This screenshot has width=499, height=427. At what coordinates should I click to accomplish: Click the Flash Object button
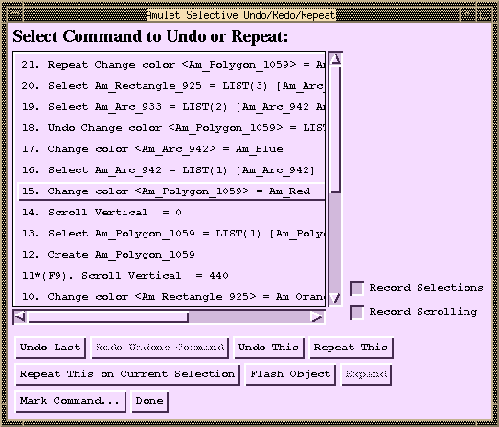click(290, 374)
